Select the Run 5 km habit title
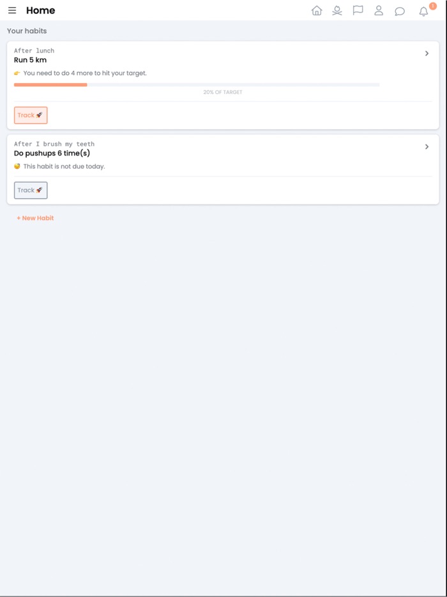 30,60
